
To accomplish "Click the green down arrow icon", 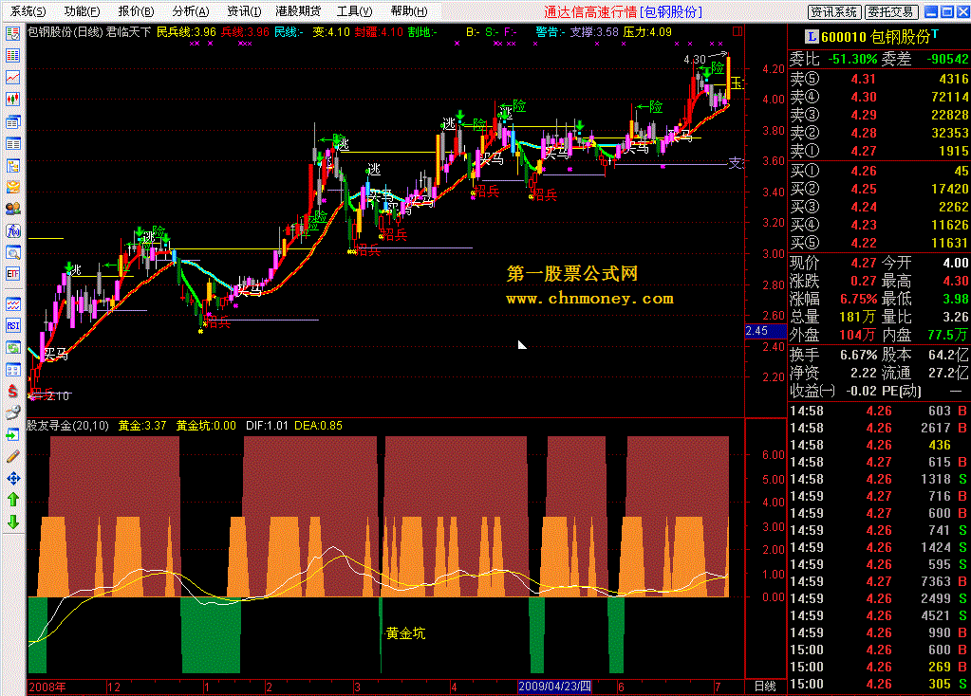I will click(13, 522).
